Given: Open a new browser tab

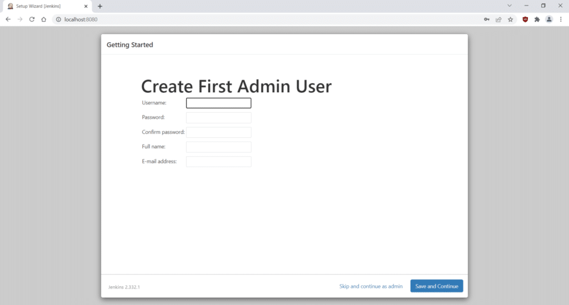Looking at the screenshot, I should (x=100, y=6).
